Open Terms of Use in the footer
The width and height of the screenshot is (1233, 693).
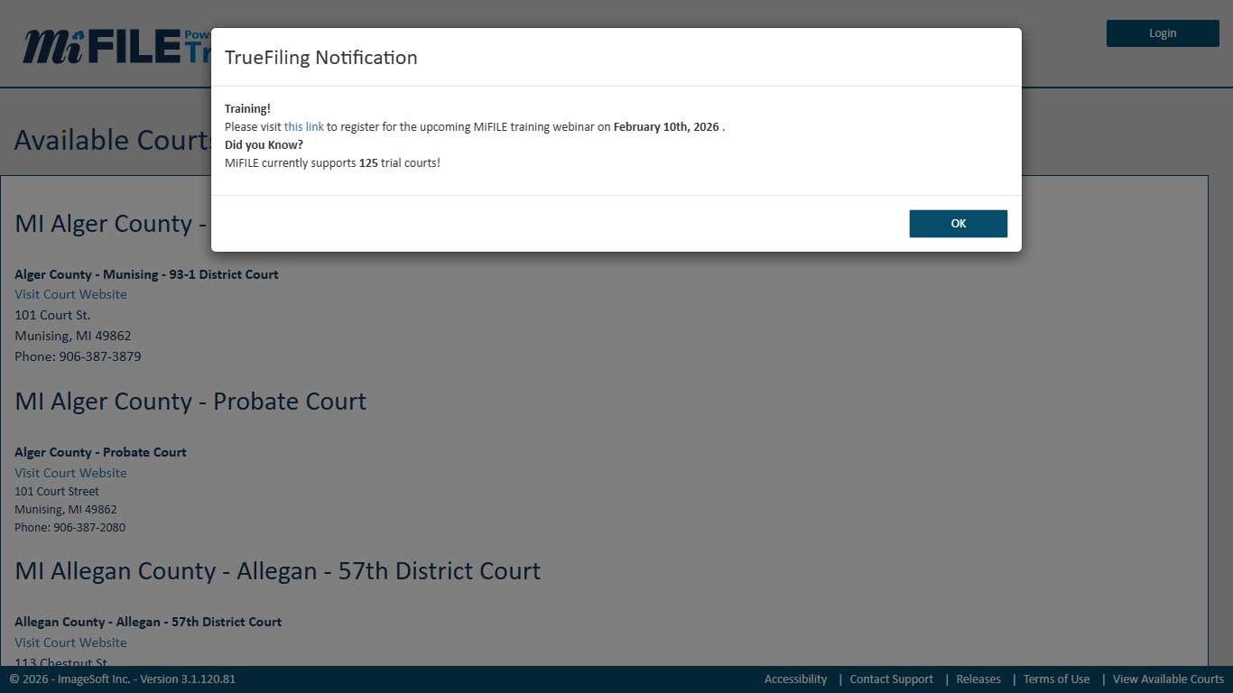pyautogui.click(x=1056, y=679)
